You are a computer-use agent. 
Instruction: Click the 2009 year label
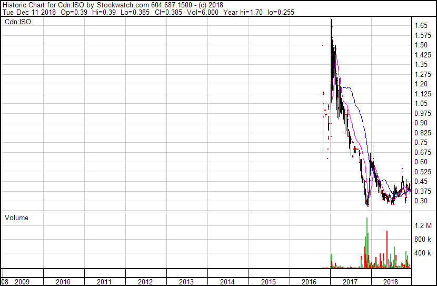[22, 282]
